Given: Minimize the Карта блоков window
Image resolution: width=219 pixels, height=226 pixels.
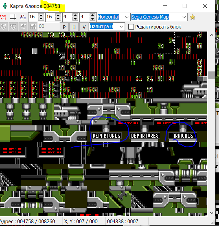Looking at the screenshot, I should [x=165, y=6].
